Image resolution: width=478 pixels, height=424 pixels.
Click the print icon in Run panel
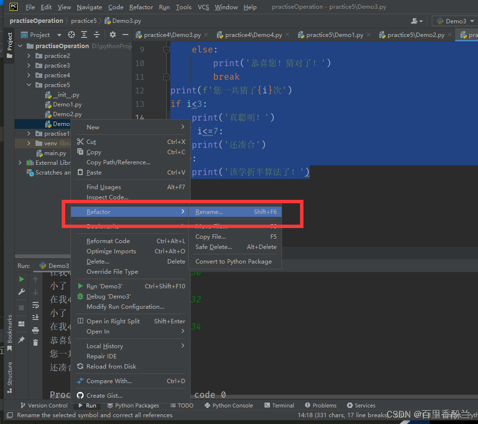pos(35,330)
